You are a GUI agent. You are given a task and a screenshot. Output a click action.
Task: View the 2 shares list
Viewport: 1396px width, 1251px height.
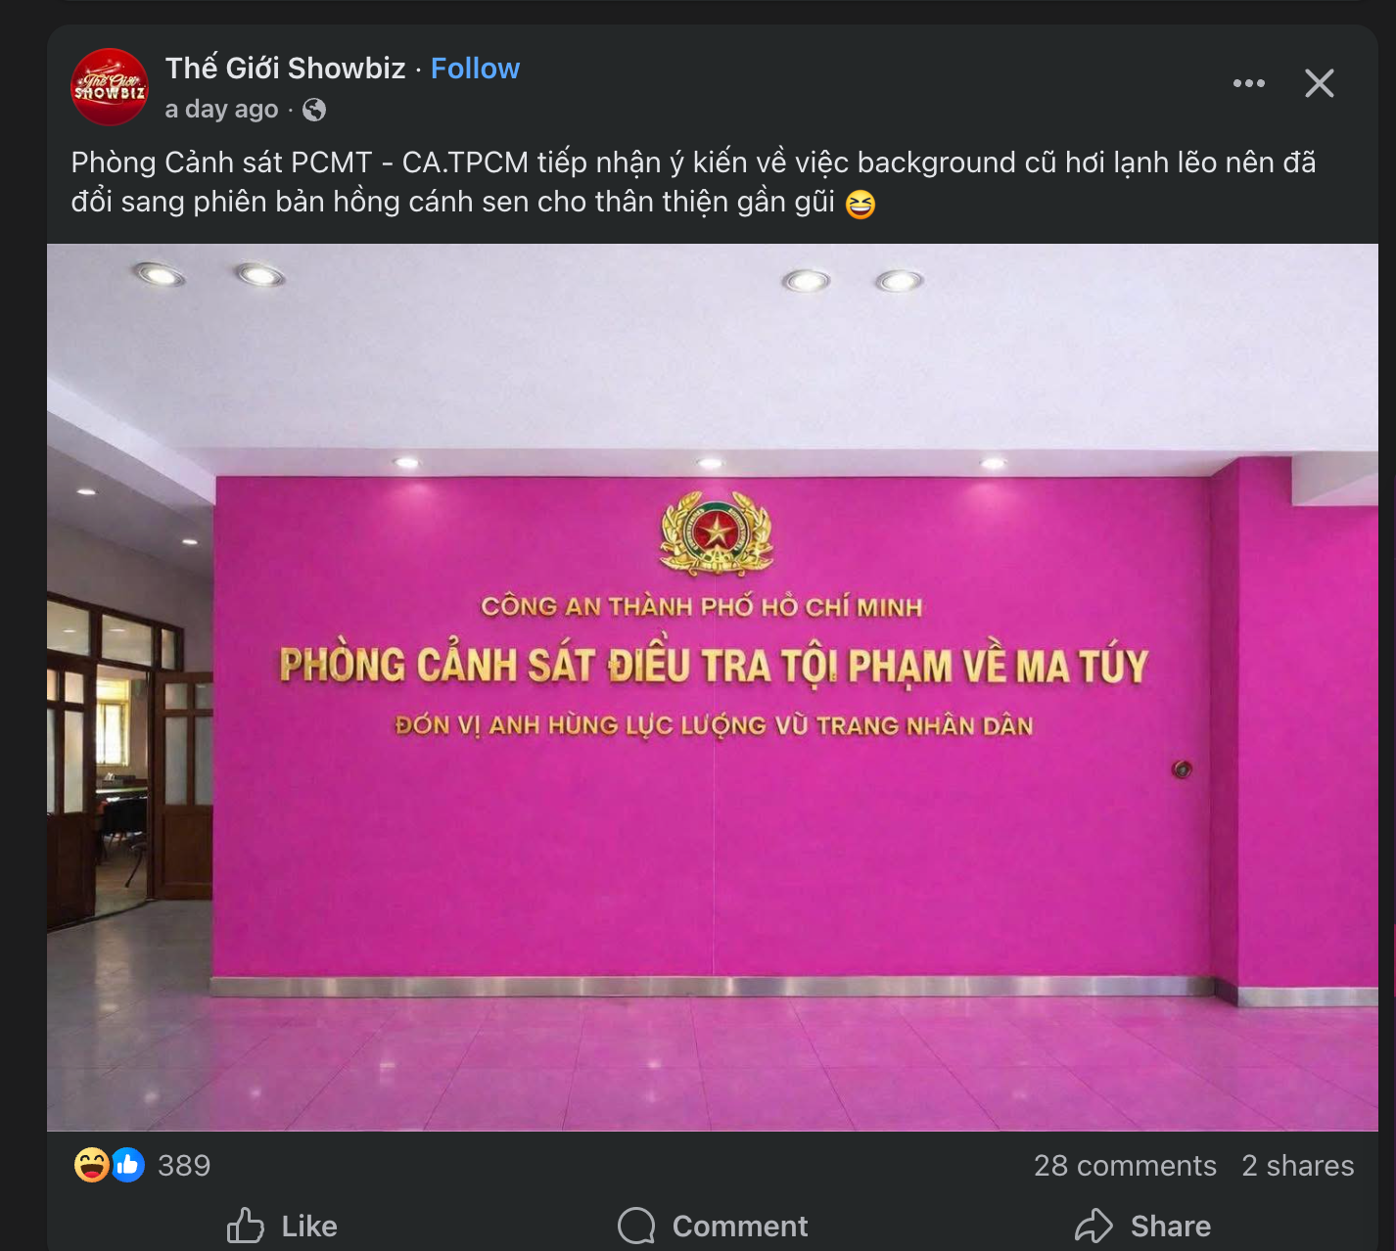(1298, 1166)
